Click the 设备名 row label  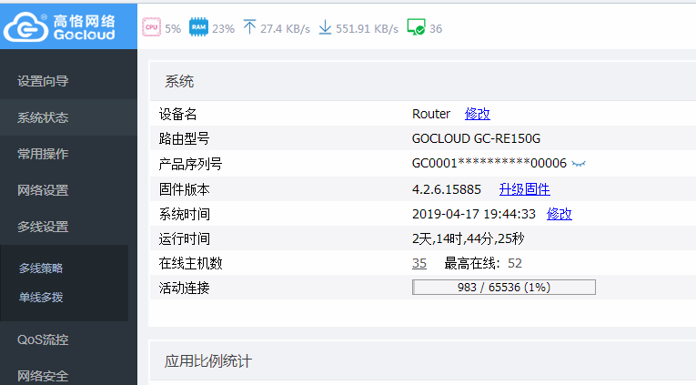click(x=177, y=114)
